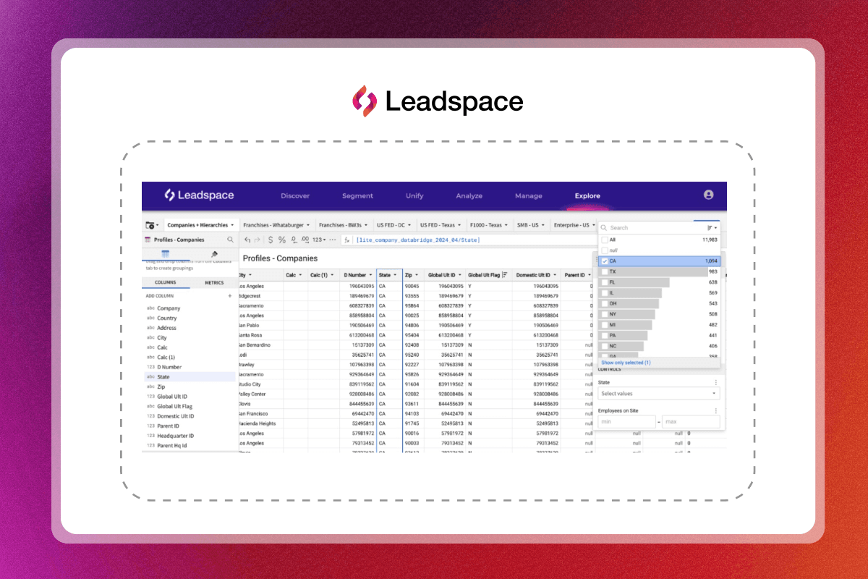868x579 pixels.
Task: Switch to SMB - US tab
Action: click(532, 225)
